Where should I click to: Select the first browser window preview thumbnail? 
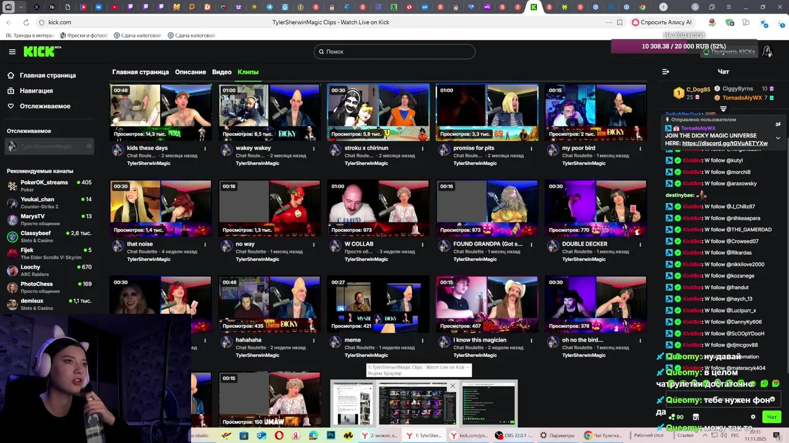pyautogui.click(x=352, y=404)
